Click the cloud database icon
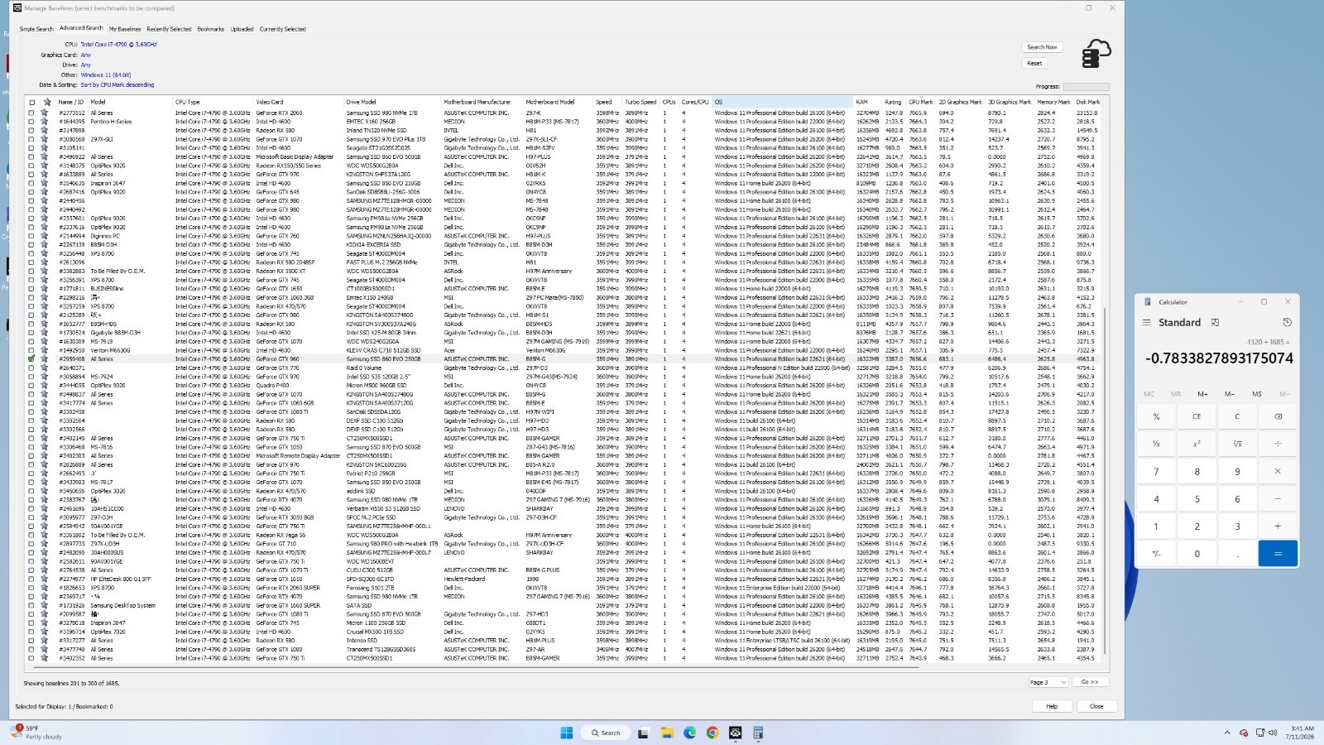1324x745 pixels. [x=1096, y=54]
